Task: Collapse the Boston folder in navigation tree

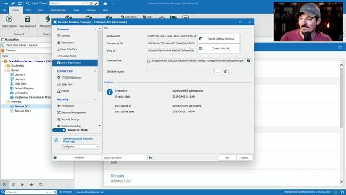Action: tap(5, 70)
